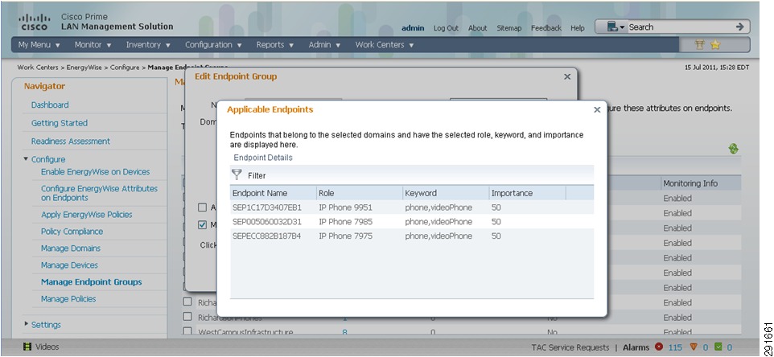Screen dimensions: 774x357
Task: Open the Configuration menu
Action: point(213,44)
